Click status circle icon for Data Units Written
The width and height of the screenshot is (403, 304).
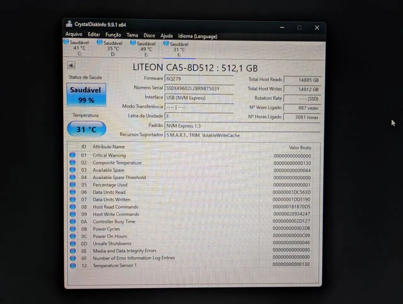[x=73, y=199]
